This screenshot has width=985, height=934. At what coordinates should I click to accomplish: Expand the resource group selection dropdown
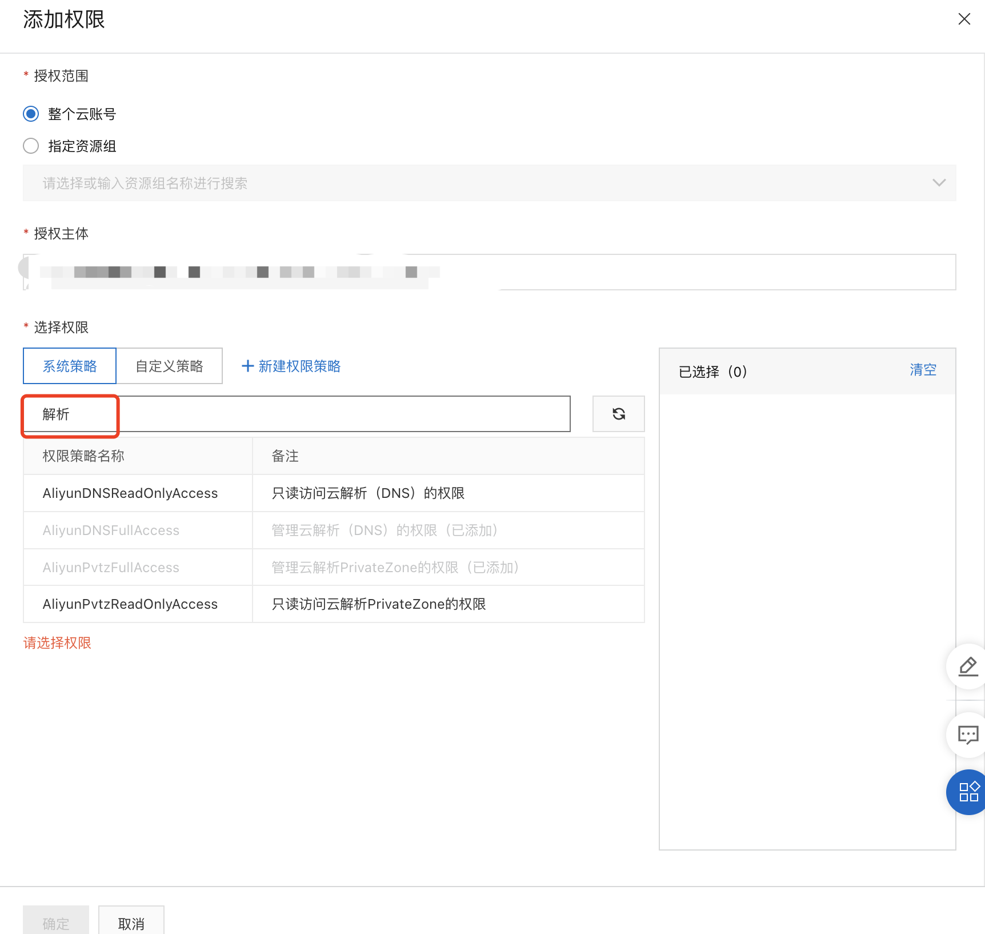point(939,183)
